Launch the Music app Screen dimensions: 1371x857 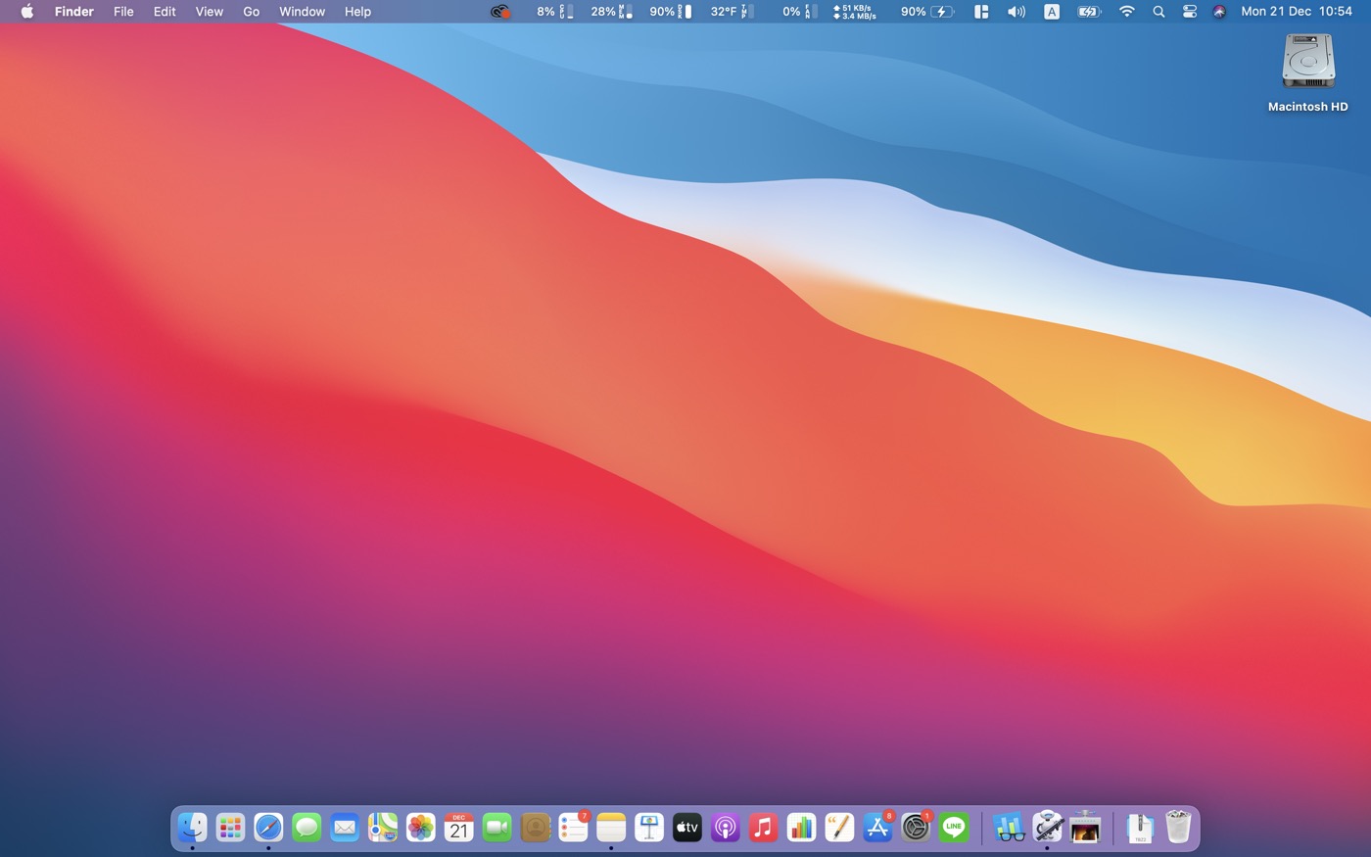(763, 828)
